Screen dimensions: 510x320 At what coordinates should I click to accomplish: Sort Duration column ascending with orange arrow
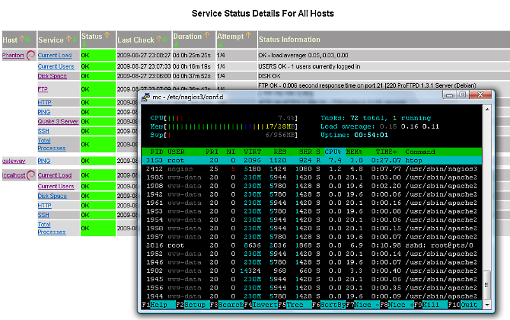click(x=207, y=35)
